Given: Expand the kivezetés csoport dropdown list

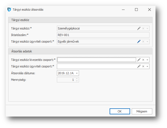Looking at the screenshot, I should pos(147,60).
